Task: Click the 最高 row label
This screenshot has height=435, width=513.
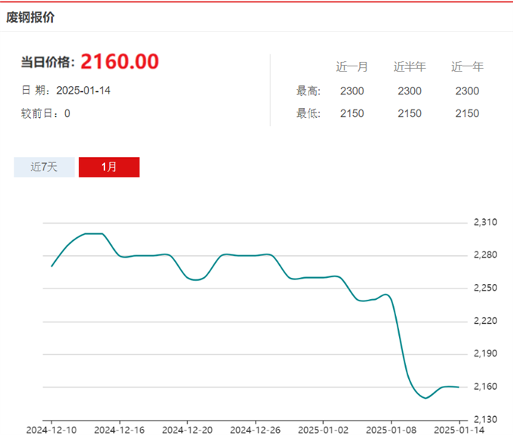Action: click(309, 91)
